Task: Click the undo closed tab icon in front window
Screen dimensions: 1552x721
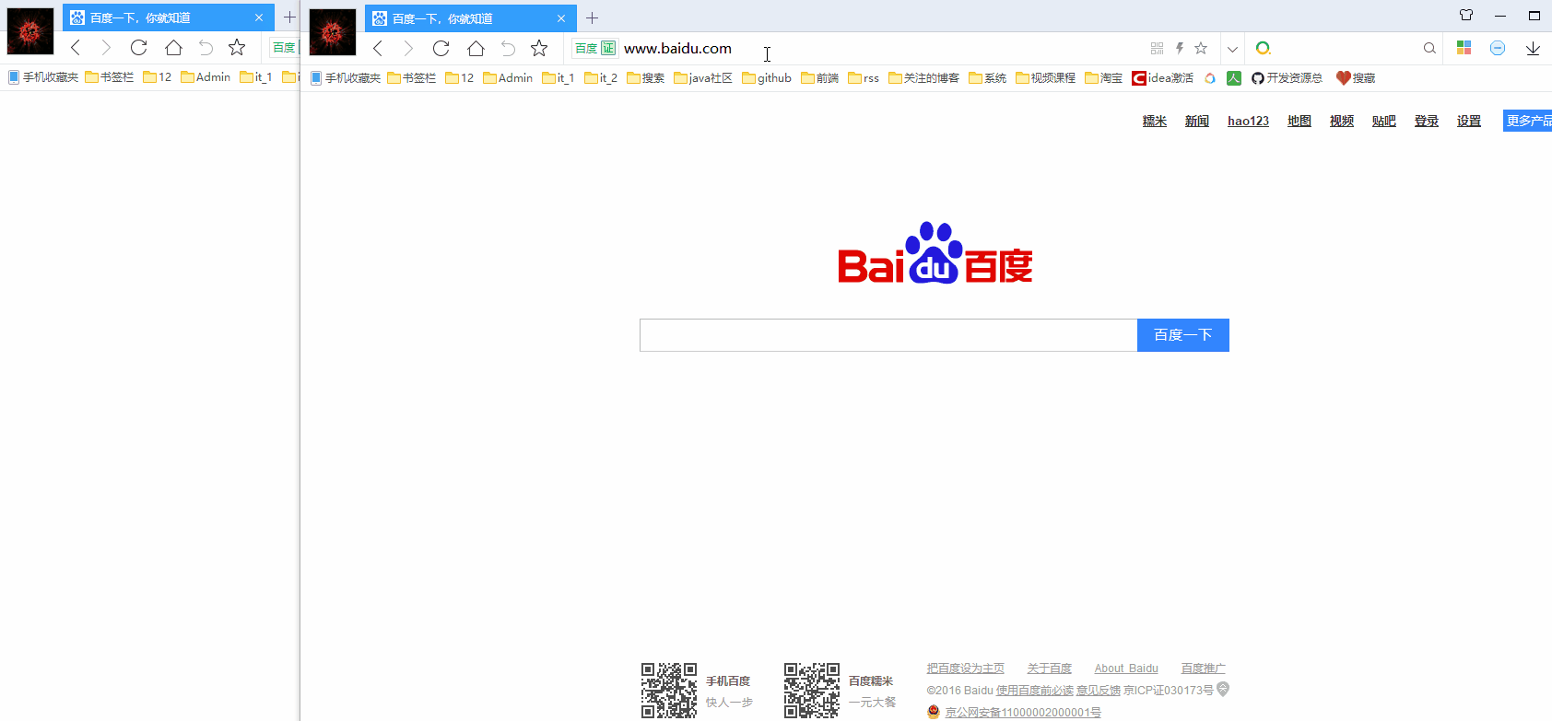Action: click(x=508, y=48)
